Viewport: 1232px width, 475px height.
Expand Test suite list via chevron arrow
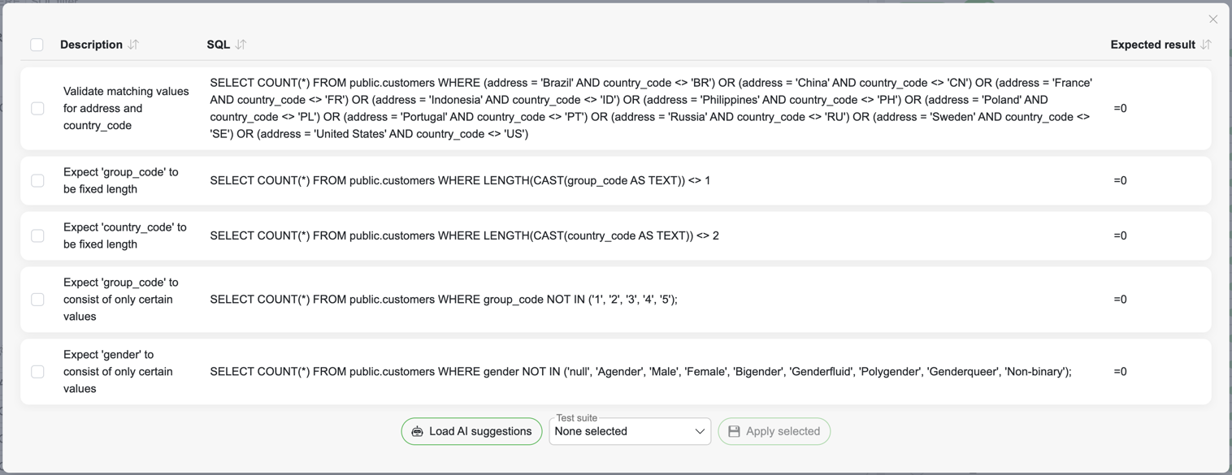[x=699, y=432]
